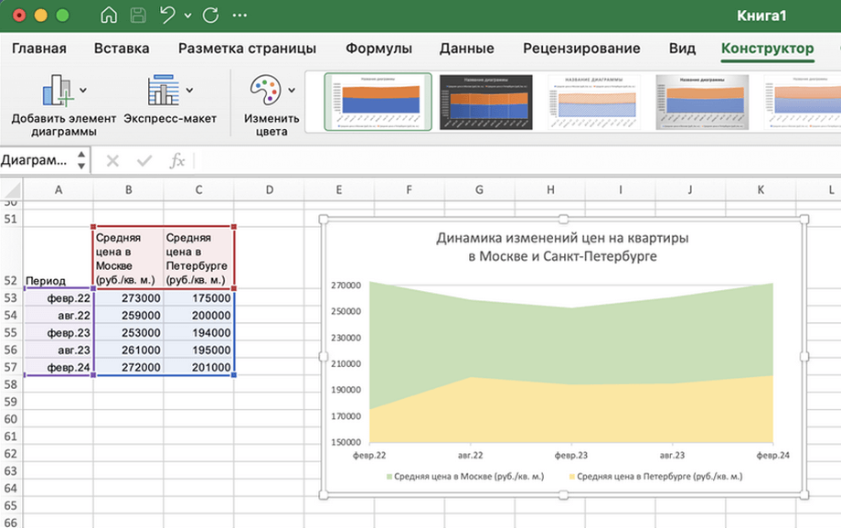Screen dimensions: 841x528
Task: Select row 58 header
Action: click(11, 384)
